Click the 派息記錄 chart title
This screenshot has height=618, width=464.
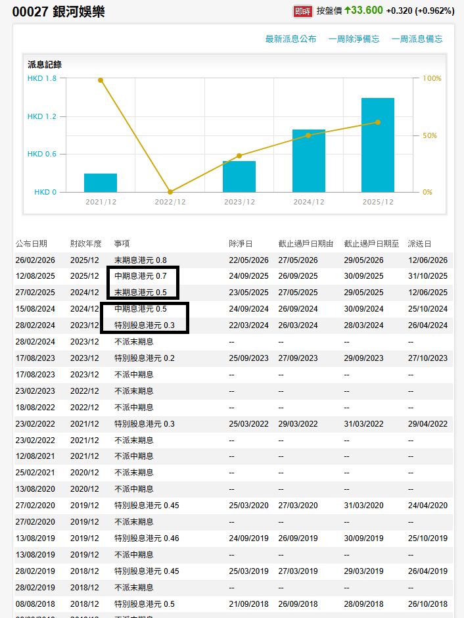pyautogui.click(x=45, y=64)
